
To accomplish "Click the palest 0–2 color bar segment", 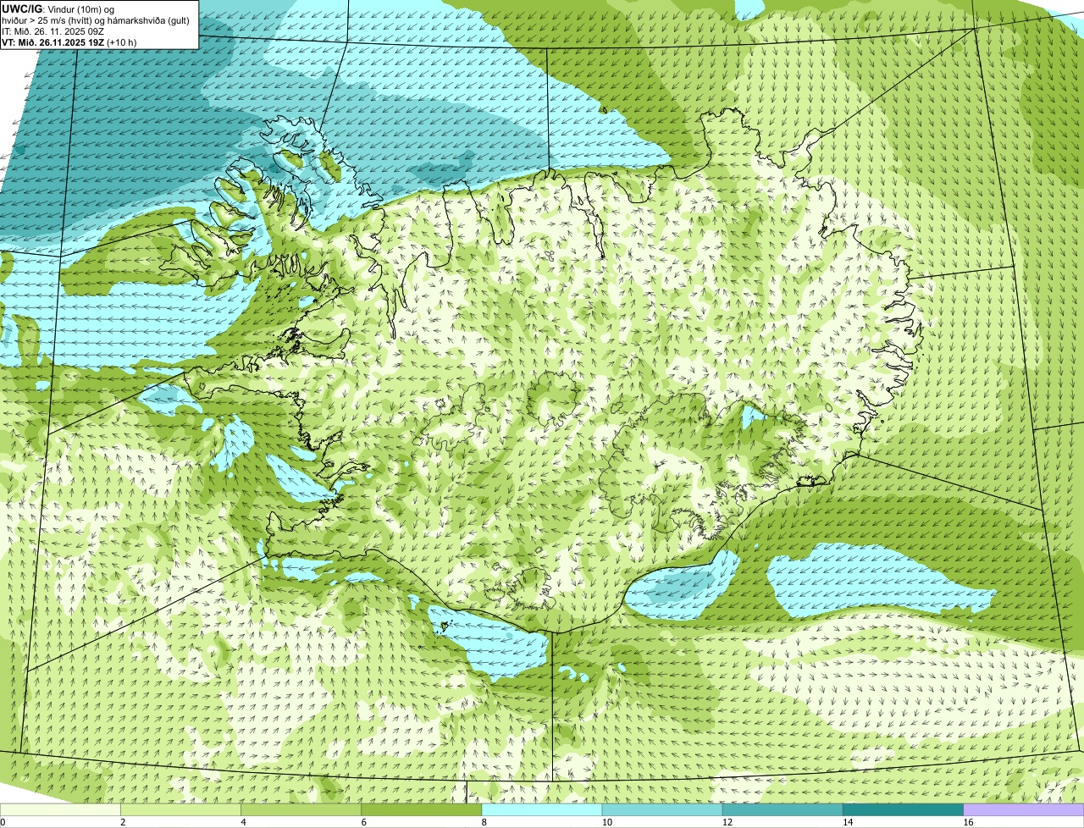I will point(60,810).
